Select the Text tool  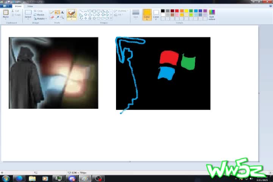62,13
